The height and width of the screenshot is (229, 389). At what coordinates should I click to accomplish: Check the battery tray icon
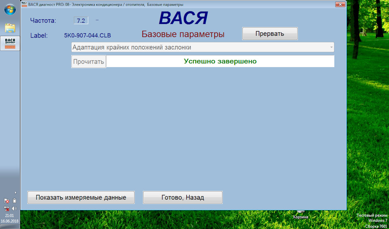[14, 201]
